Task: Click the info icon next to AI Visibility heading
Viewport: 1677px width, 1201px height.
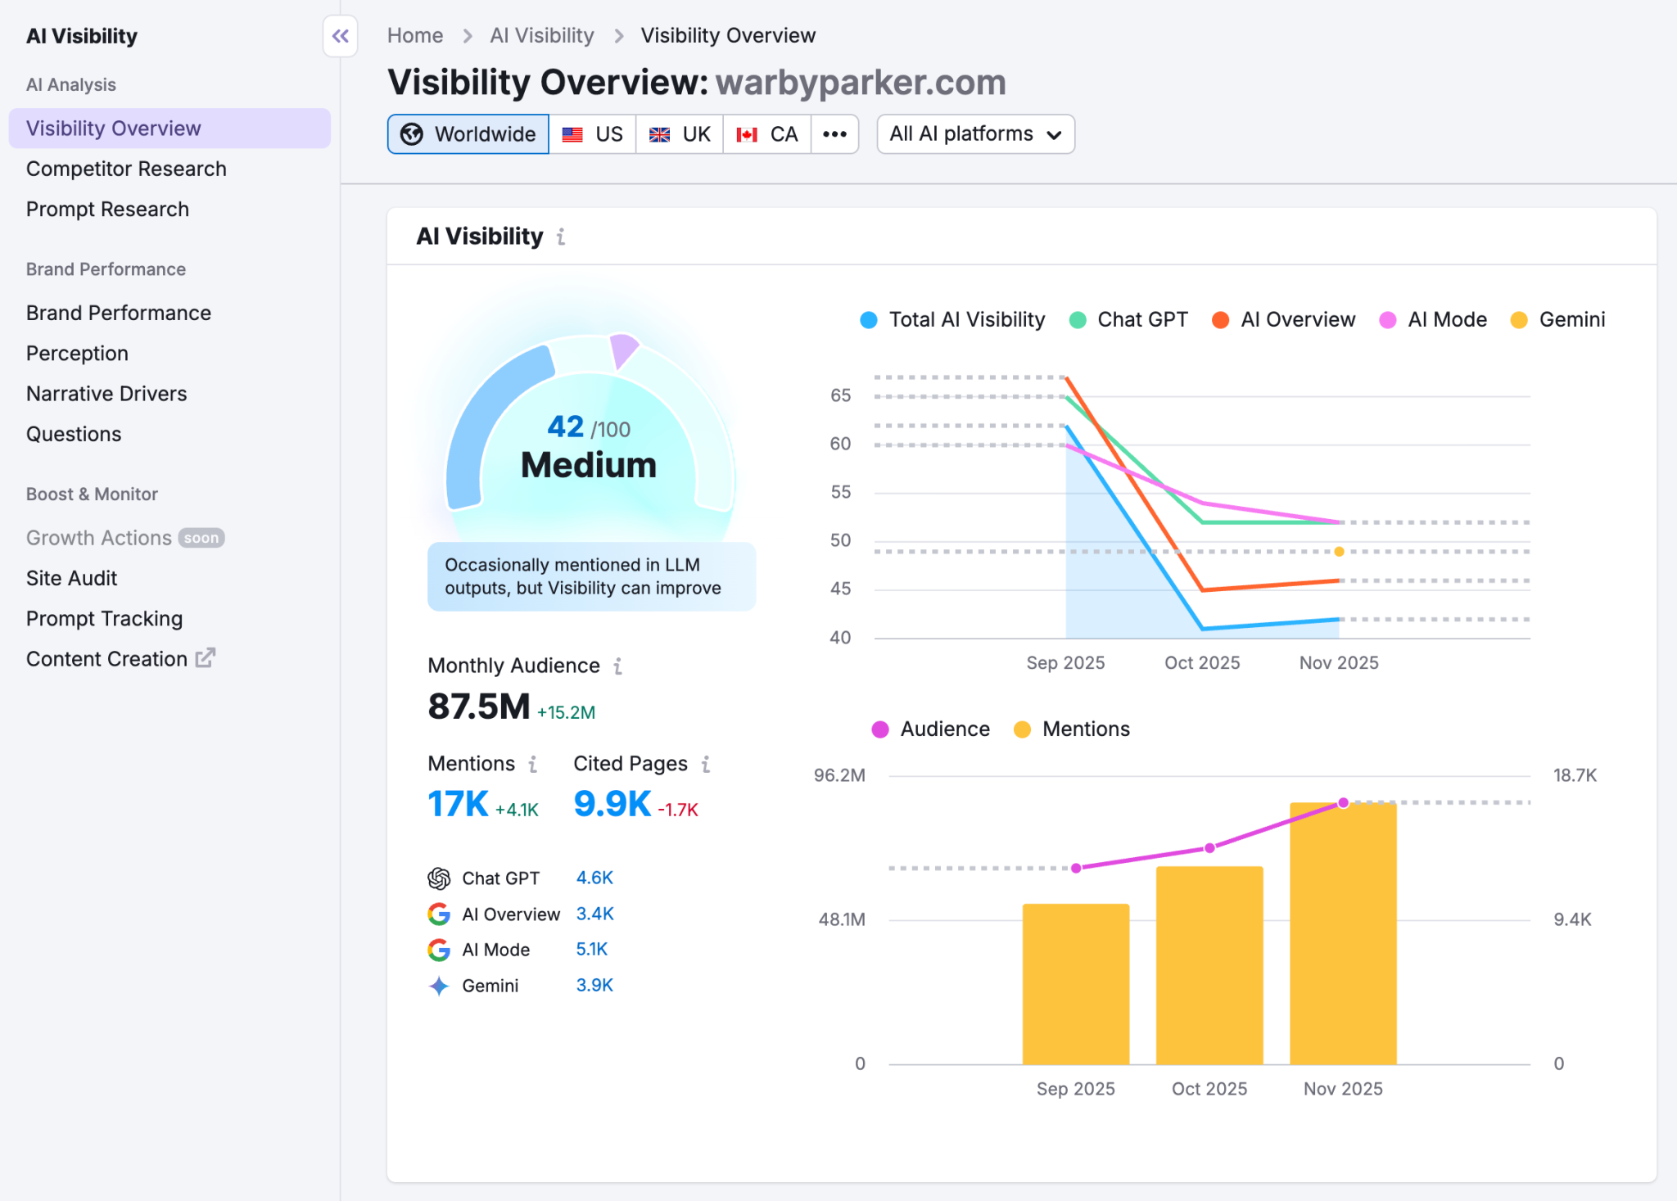Action: (561, 237)
